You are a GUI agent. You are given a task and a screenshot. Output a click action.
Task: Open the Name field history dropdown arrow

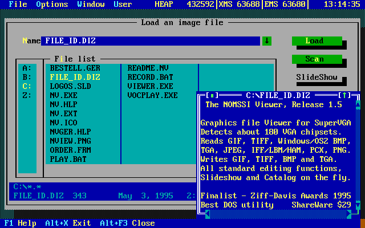267,41
